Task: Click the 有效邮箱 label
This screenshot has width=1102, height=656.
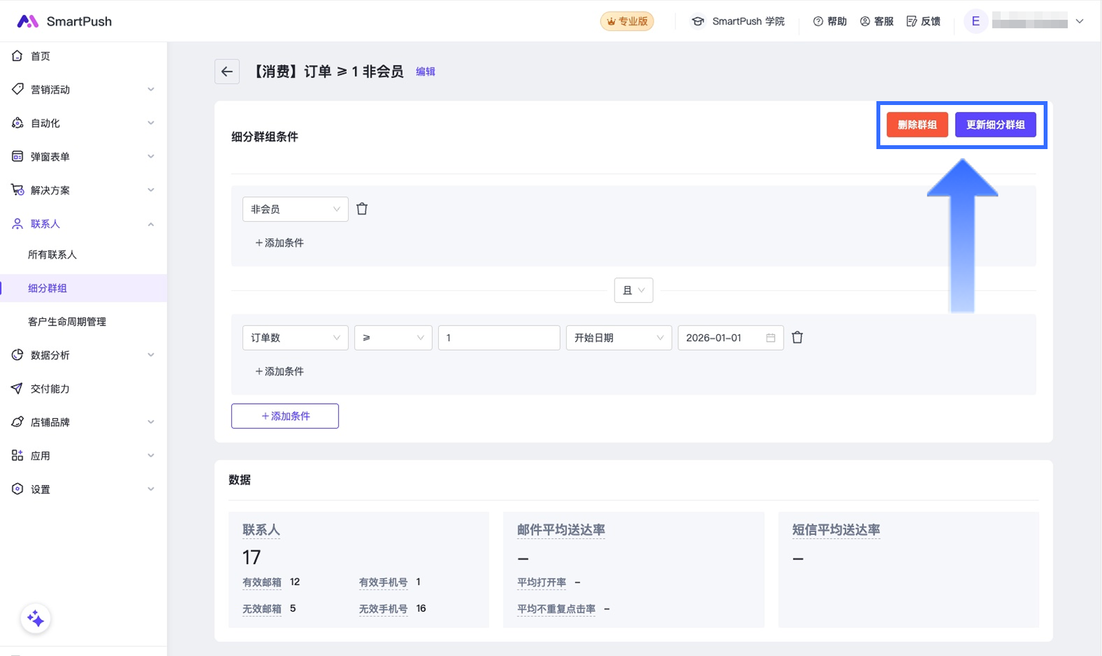Action: pos(262,582)
